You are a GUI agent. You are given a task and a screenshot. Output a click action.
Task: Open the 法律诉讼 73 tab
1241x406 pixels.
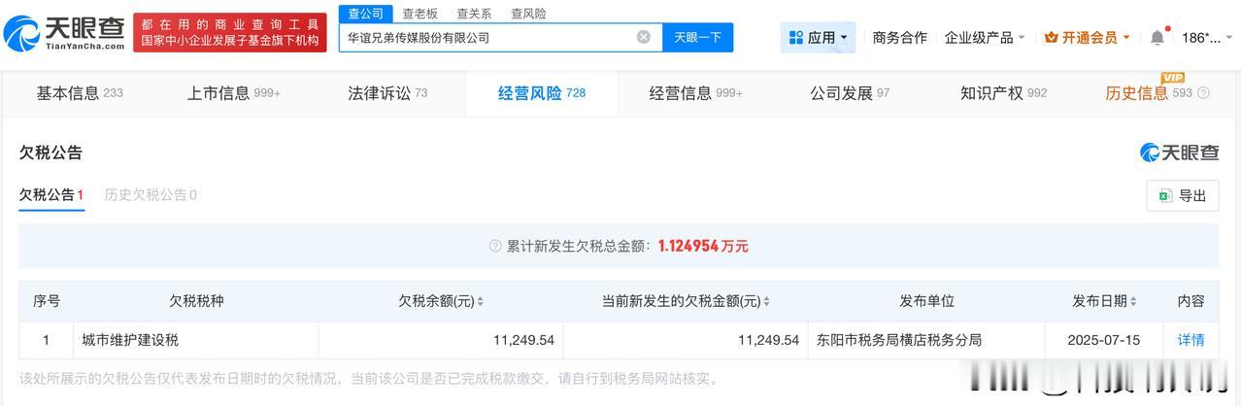pyautogui.click(x=387, y=93)
